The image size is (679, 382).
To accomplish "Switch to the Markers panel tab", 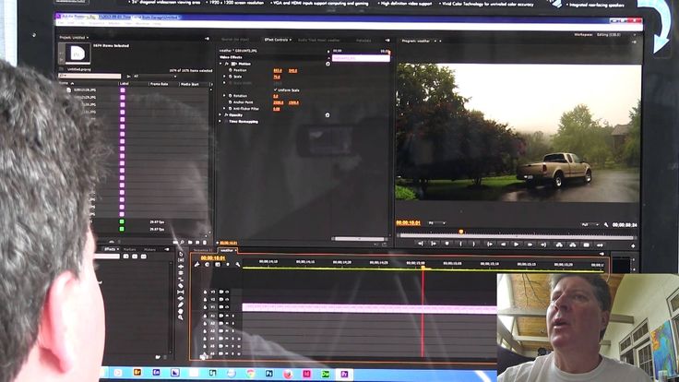I will [130, 249].
